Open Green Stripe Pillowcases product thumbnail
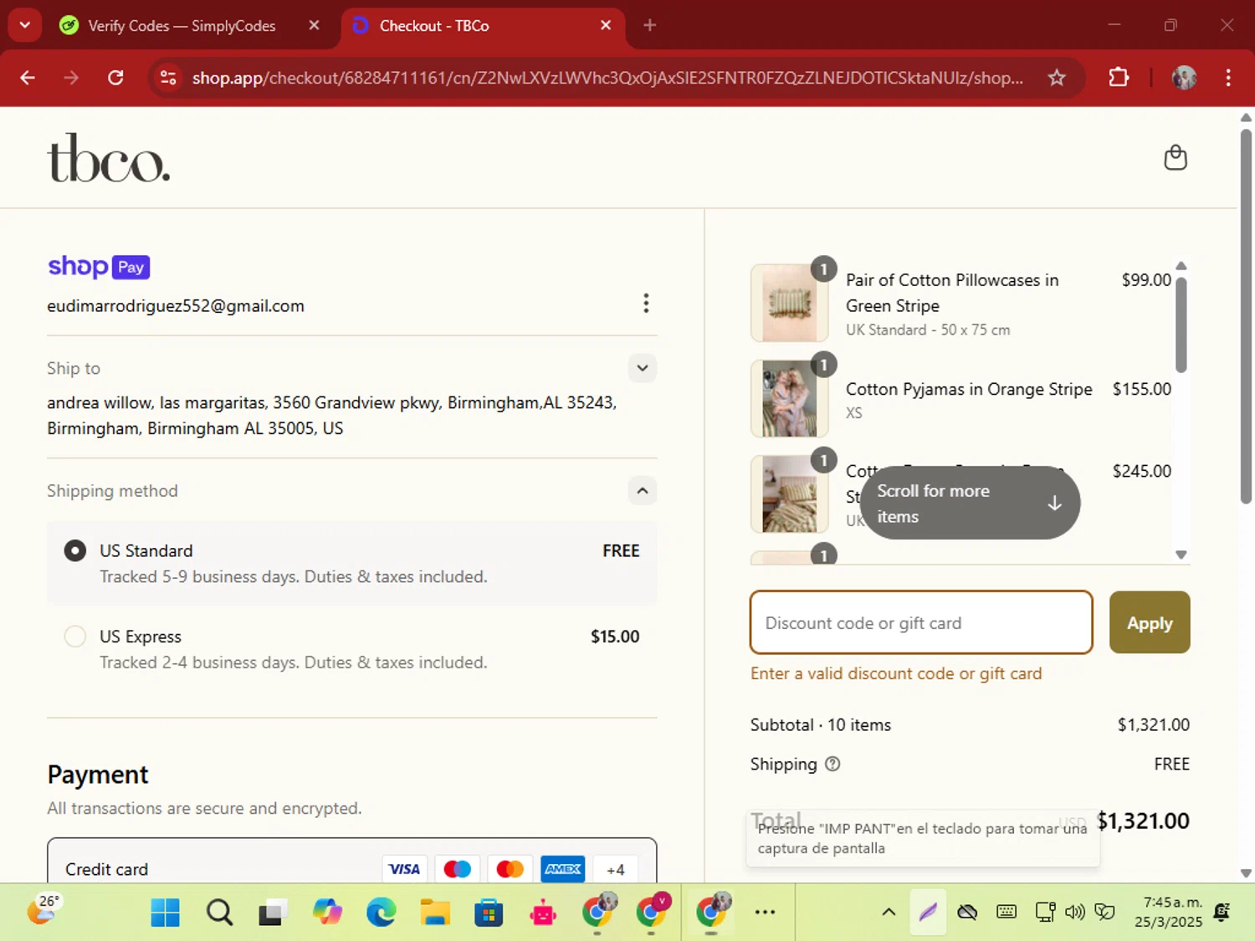 [x=789, y=303]
